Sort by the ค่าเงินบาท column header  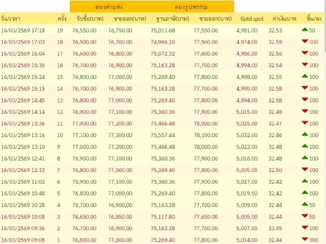coord(284,18)
